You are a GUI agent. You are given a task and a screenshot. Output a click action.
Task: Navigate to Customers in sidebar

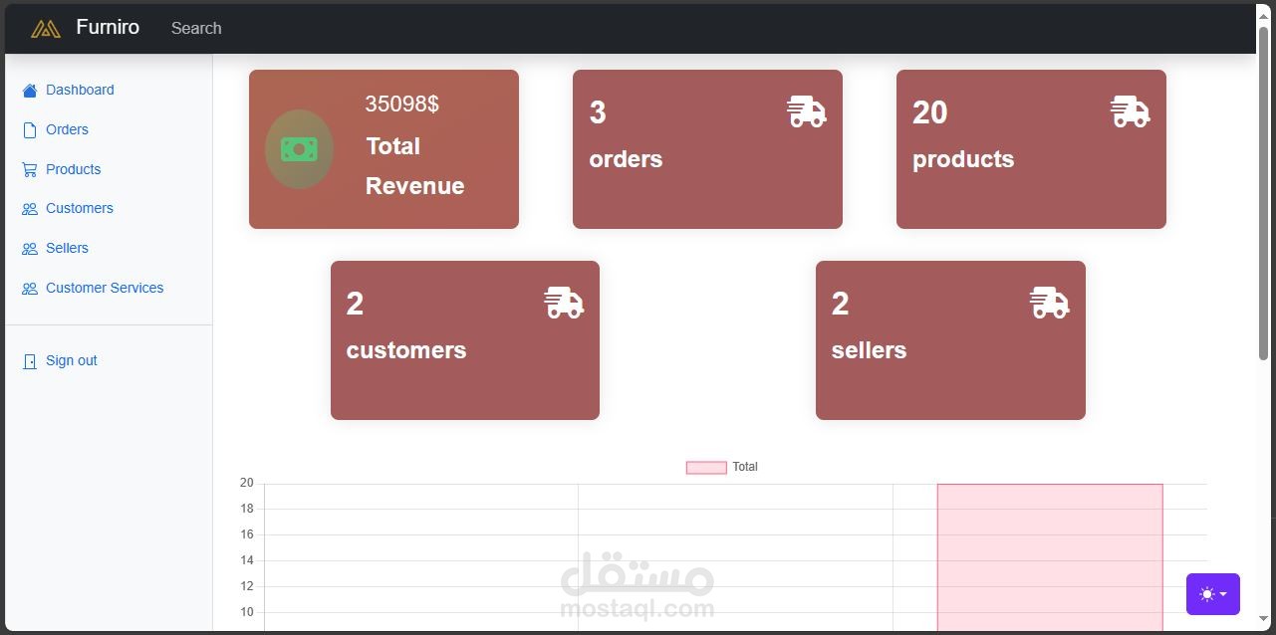coord(80,208)
